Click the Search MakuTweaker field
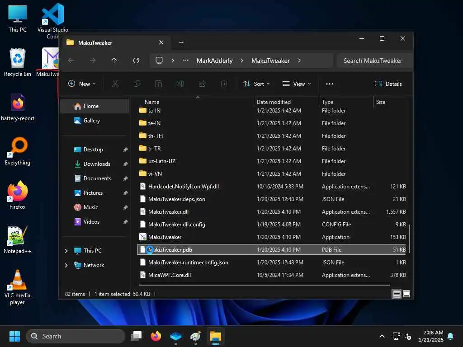The image size is (463, 347). [374, 61]
